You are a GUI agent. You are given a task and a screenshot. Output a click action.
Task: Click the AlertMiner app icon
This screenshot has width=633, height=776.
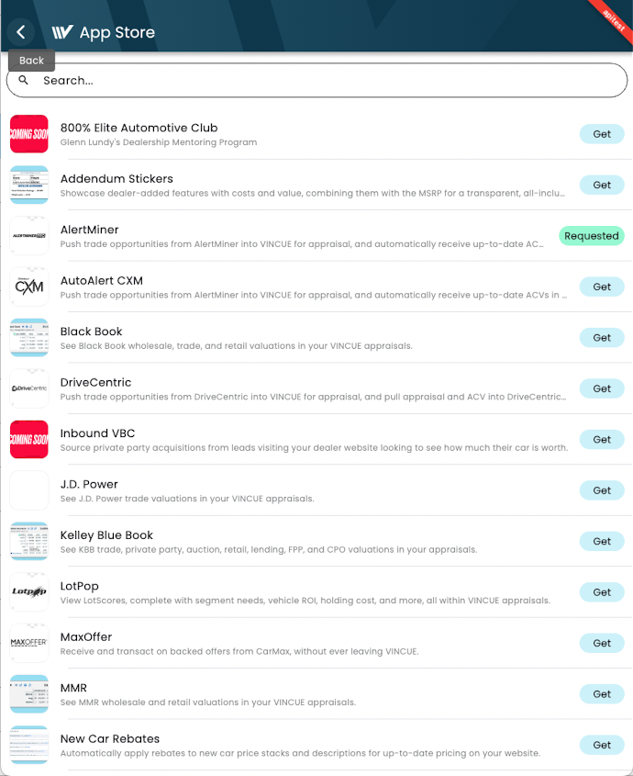click(x=28, y=235)
